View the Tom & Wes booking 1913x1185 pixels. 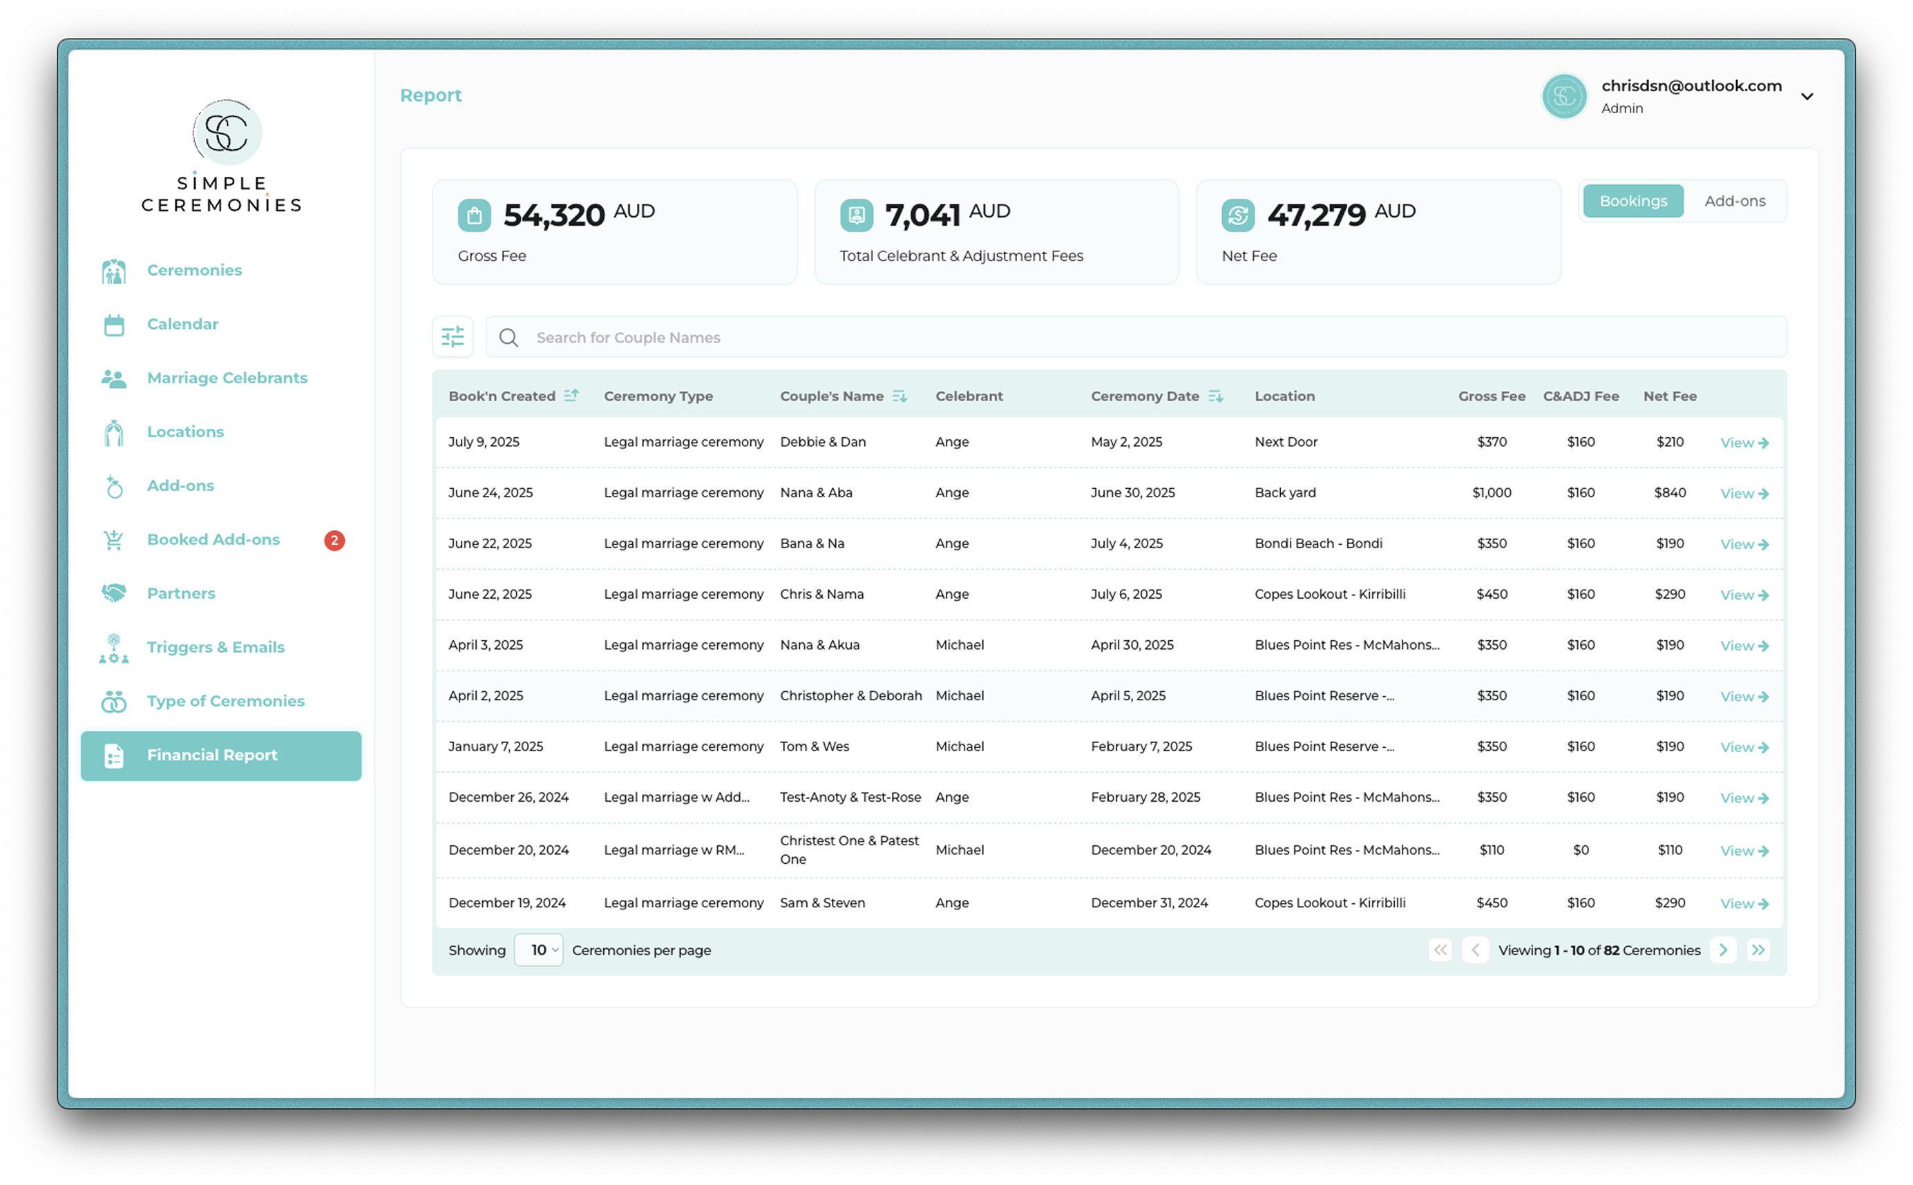(1745, 749)
